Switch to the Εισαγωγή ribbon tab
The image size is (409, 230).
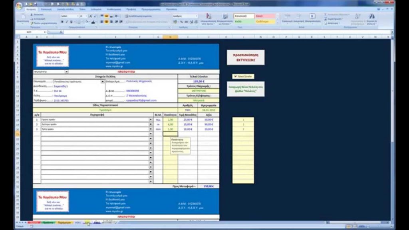pos(47,8)
